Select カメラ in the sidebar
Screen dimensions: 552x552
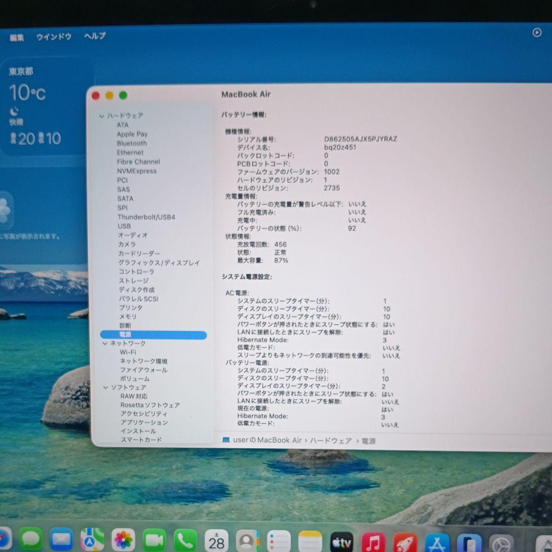tap(127, 244)
